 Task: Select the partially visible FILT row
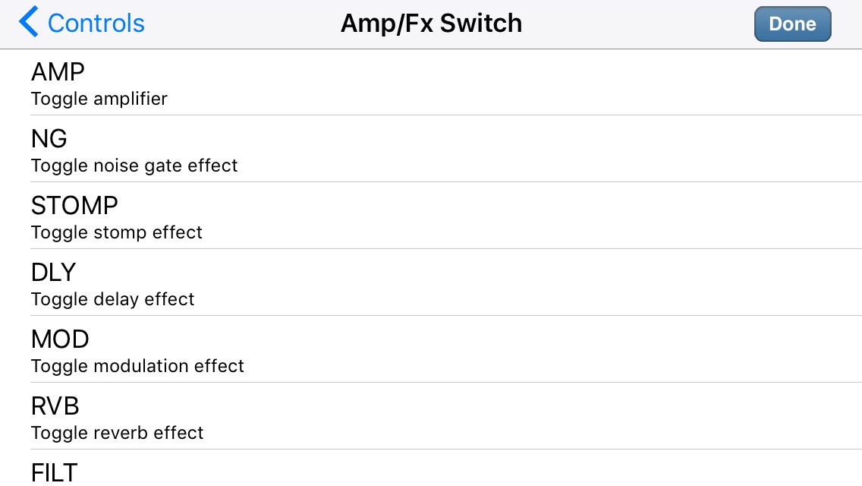click(431, 469)
